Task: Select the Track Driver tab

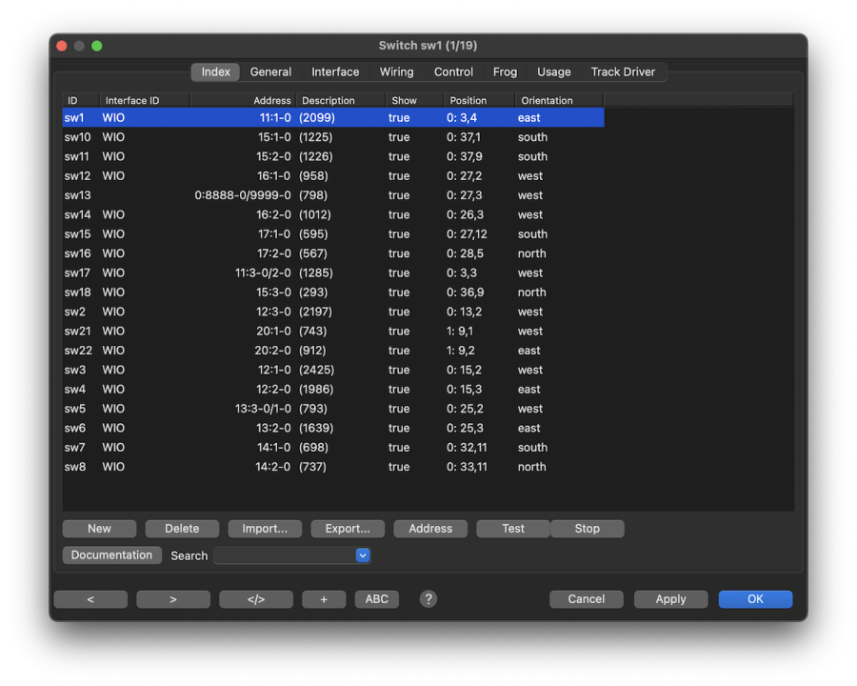Action: click(623, 72)
